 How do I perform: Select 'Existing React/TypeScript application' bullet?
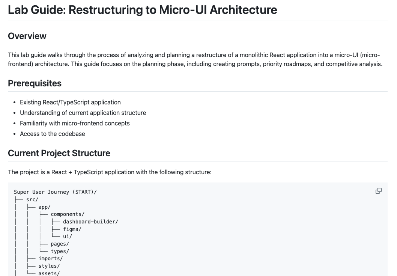[x=71, y=102]
